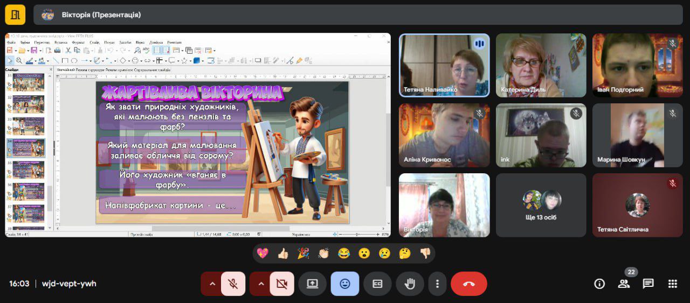Open more options three-dot menu
The height and width of the screenshot is (303, 690).
(437, 284)
